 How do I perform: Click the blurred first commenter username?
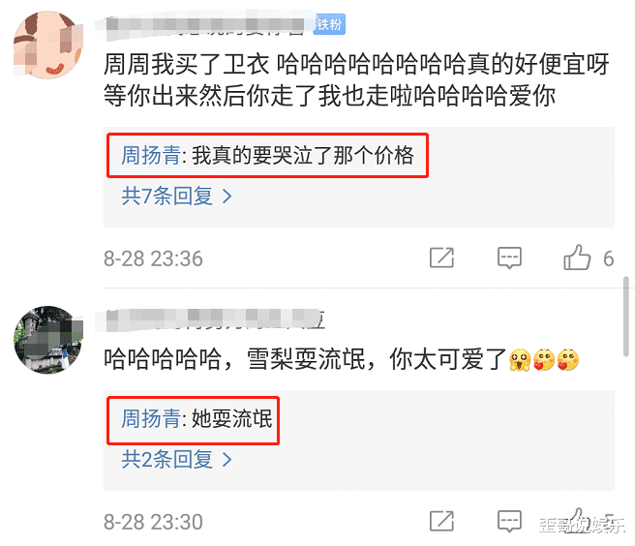click(x=205, y=27)
